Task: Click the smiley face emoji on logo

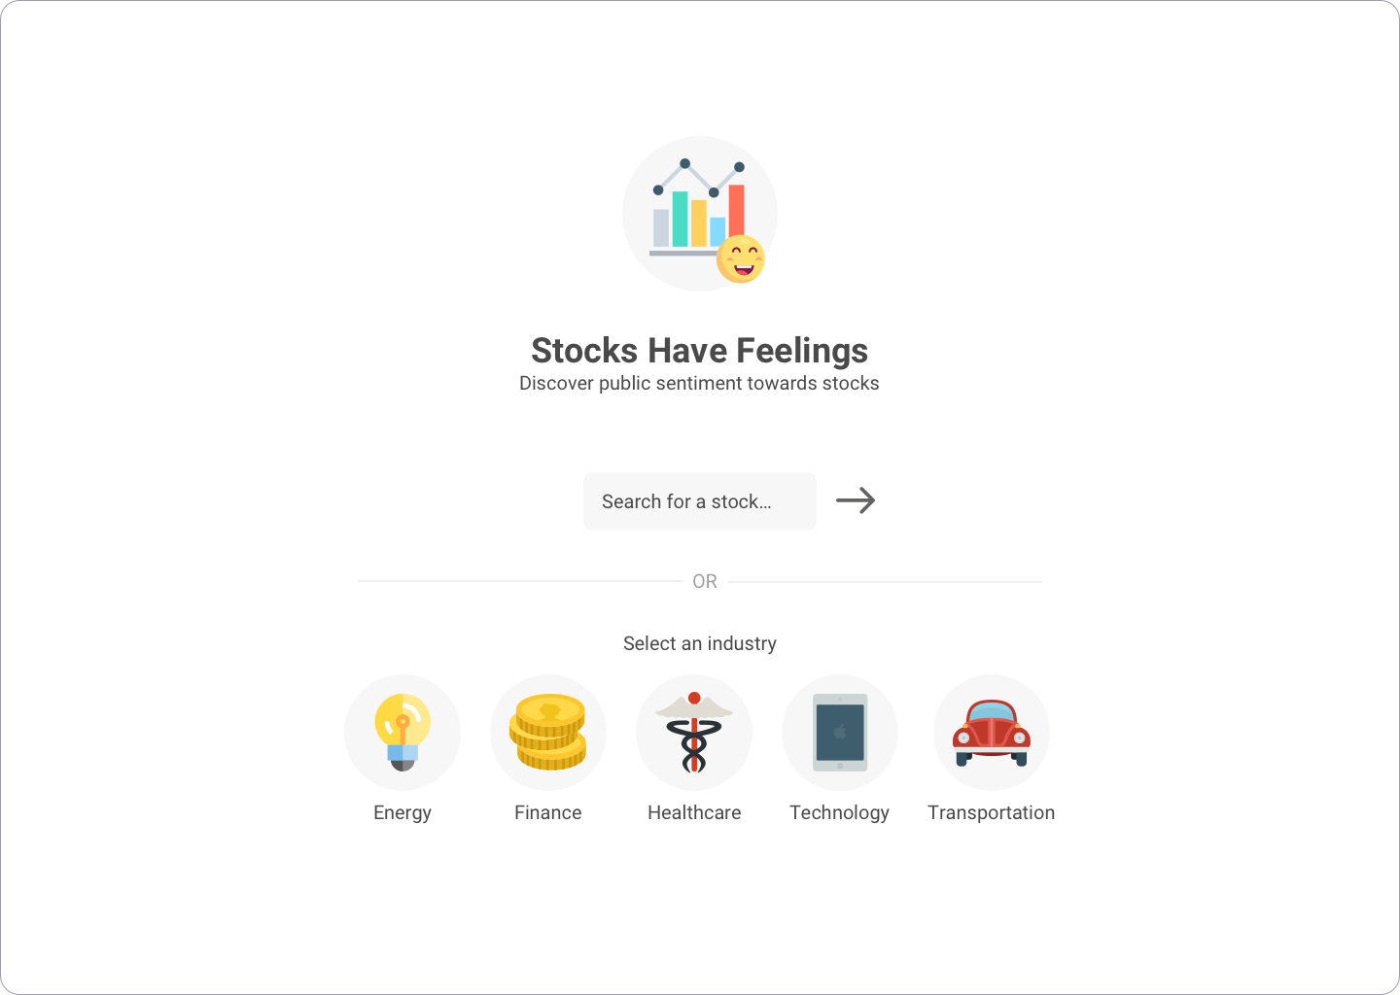Action: tap(741, 258)
